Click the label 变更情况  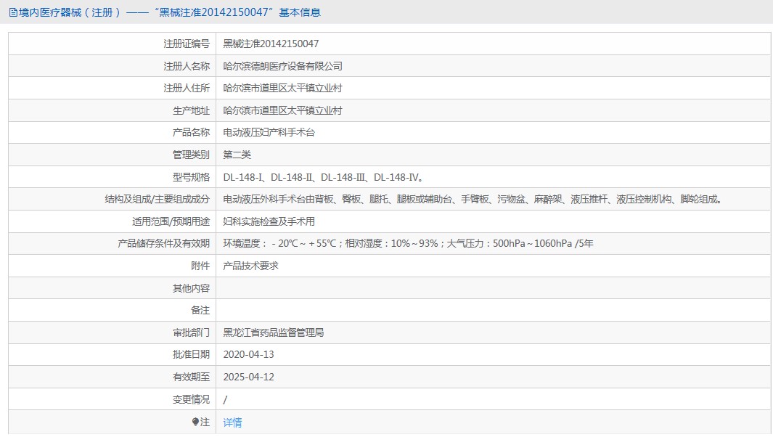pos(191,399)
